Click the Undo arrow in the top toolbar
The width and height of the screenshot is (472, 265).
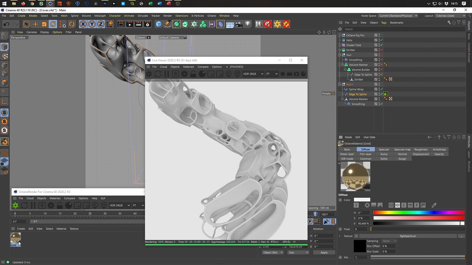[x=6, y=24]
